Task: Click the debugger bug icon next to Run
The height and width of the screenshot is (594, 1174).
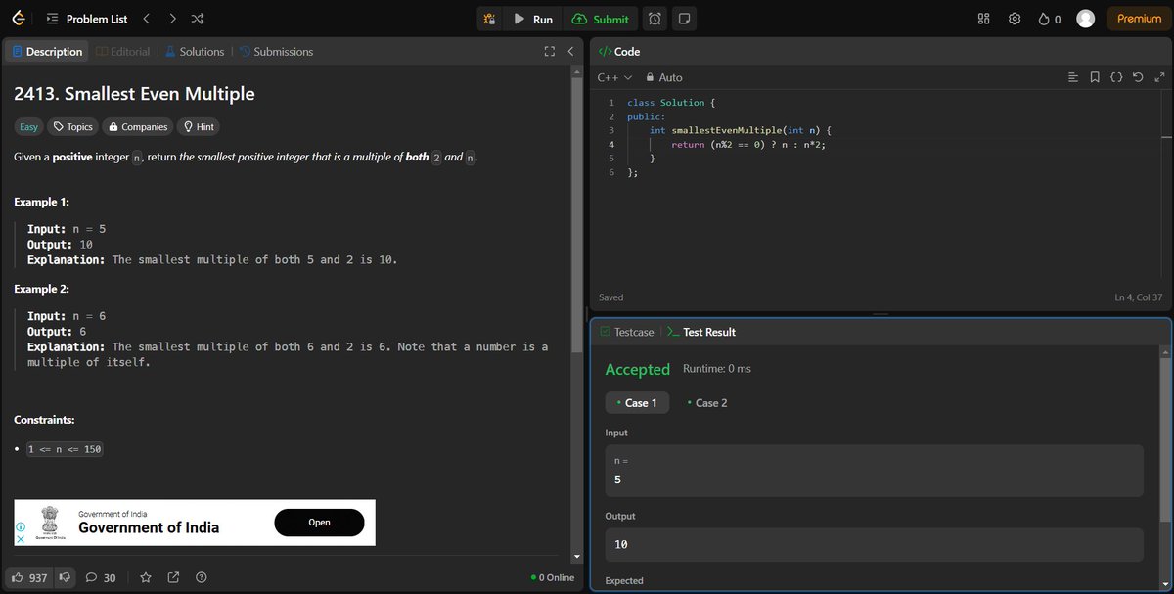Action: pyautogui.click(x=489, y=19)
